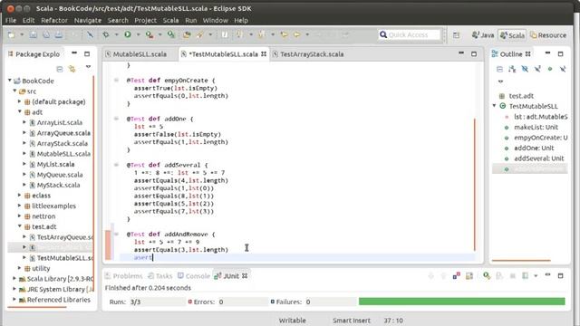
Task: Open ArrayQueue.scala in Package Explorer
Action: click(63, 133)
